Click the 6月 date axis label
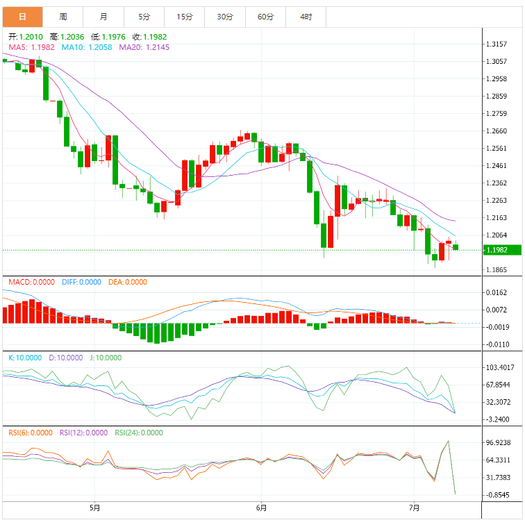The width and height of the screenshot is (525, 527). [261, 508]
